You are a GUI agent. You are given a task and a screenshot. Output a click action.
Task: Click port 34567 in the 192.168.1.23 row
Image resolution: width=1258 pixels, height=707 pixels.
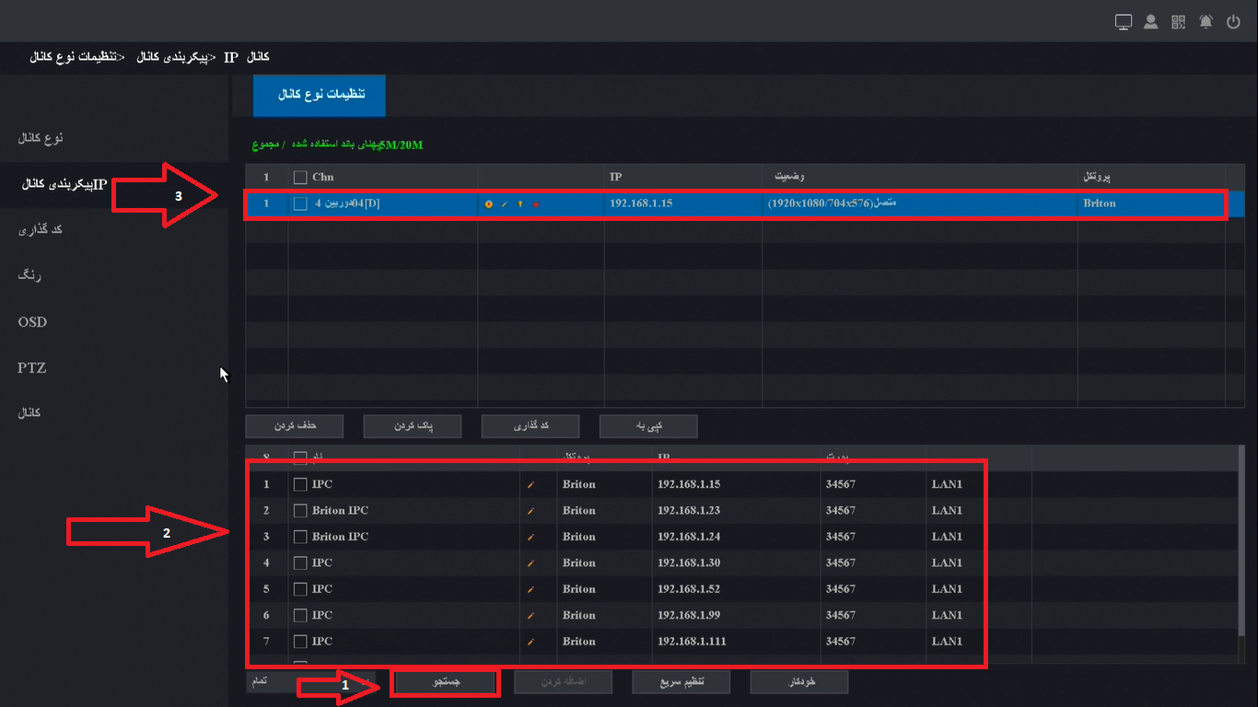[x=840, y=511]
